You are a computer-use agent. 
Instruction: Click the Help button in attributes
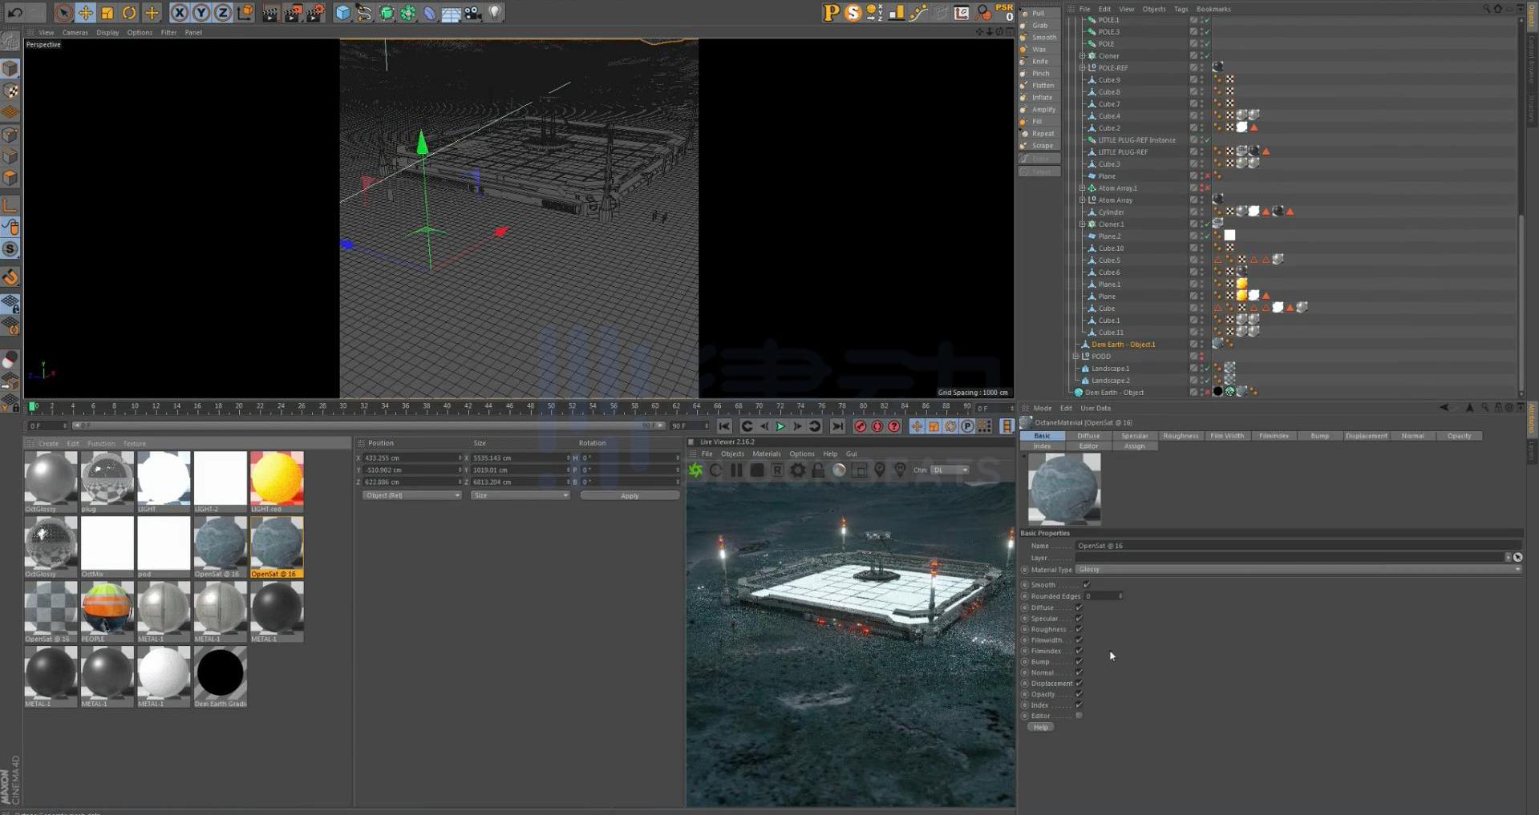[1040, 728]
